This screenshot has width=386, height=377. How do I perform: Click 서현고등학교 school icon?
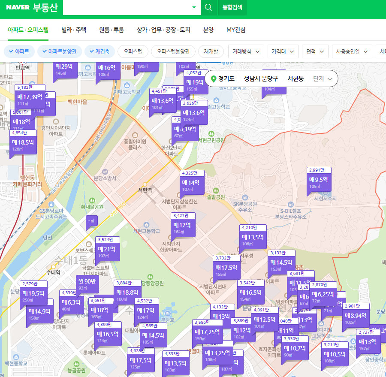coord(147,225)
